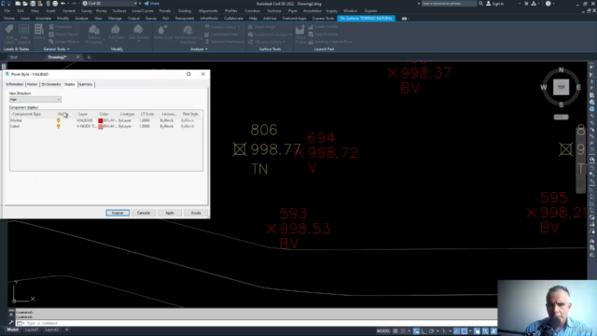Switch to Information tab in Point Style dialog
597x336 pixels.
click(x=15, y=84)
